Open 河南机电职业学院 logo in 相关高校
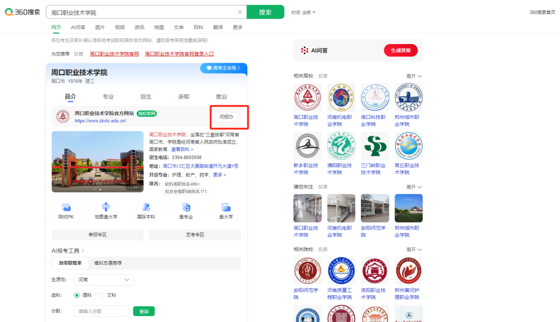560x322 pixels. (x=341, y=97)
